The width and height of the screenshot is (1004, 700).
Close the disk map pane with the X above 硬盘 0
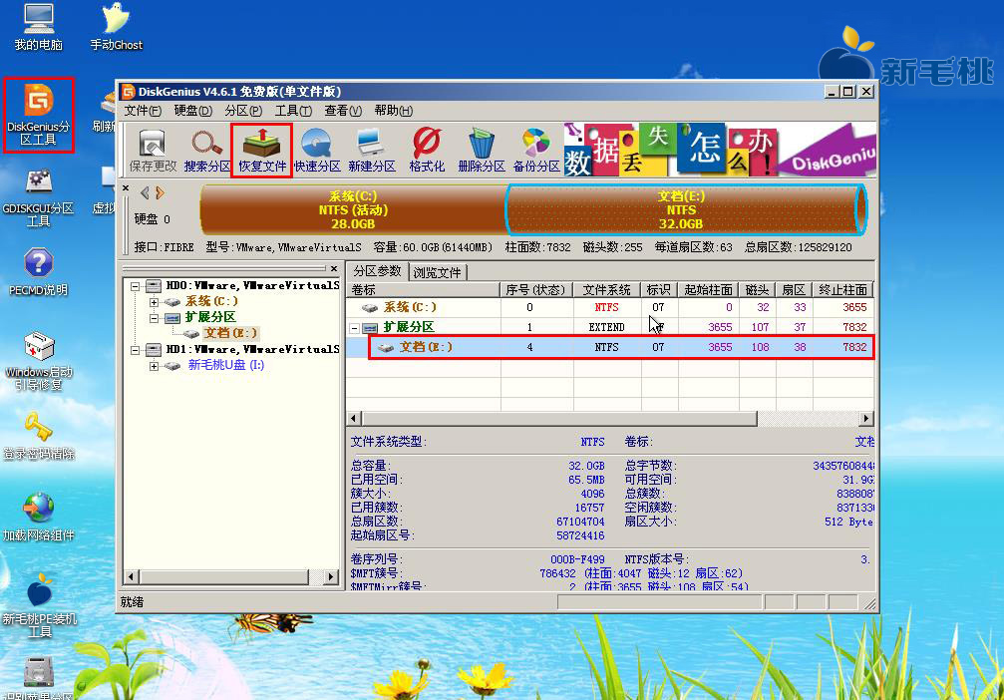click(127, 188)
